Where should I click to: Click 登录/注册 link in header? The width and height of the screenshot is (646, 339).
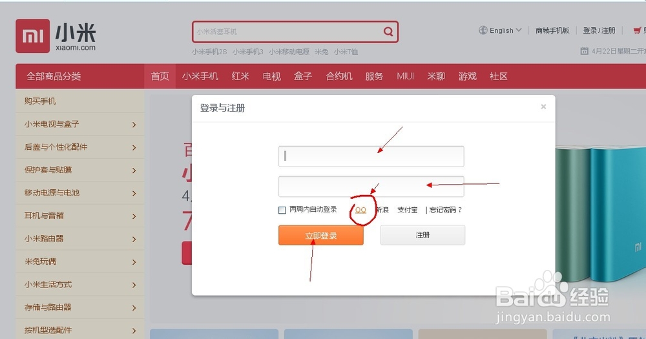tap(599, 30)
